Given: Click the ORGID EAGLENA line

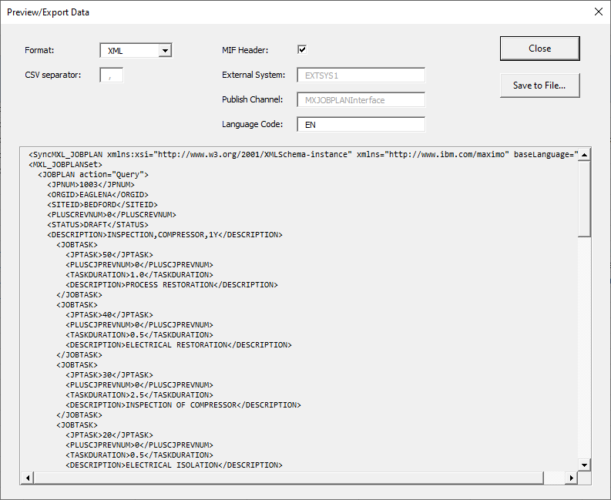Looking at the screenshot, I should point(98,195).
